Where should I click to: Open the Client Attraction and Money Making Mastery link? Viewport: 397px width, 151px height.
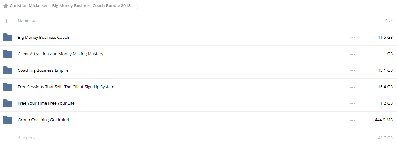(x=61, y=54)
